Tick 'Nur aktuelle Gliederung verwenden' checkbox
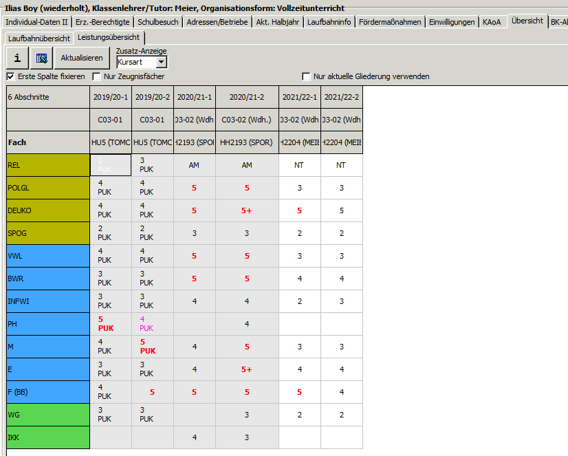The height and width of the screenshot is (456, 568). (307, 76)
